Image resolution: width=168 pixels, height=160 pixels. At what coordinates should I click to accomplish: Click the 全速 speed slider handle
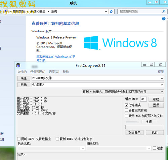coord(138,122)
